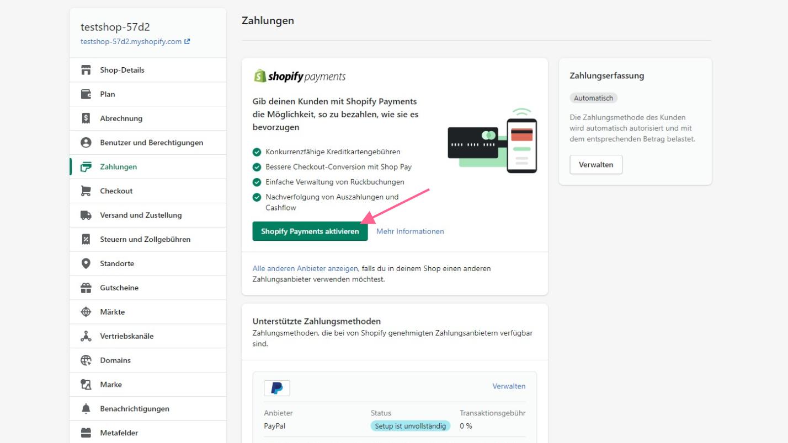Click the Unterstützte Zahlungsmethoden heading
Image resolution: width=788 pixels, height=443 pixels.
(x=317, y=321)
